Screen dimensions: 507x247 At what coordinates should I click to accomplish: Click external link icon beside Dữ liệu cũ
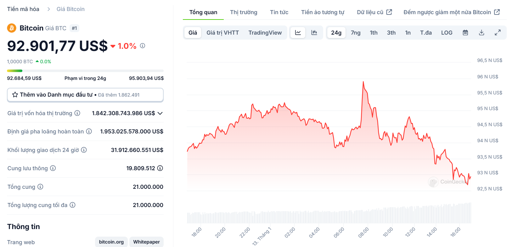point(389,12)
